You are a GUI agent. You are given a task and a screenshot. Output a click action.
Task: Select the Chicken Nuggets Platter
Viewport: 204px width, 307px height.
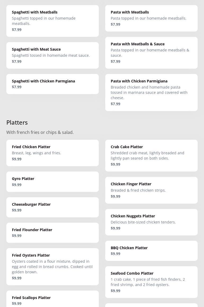tap(151, 222)
